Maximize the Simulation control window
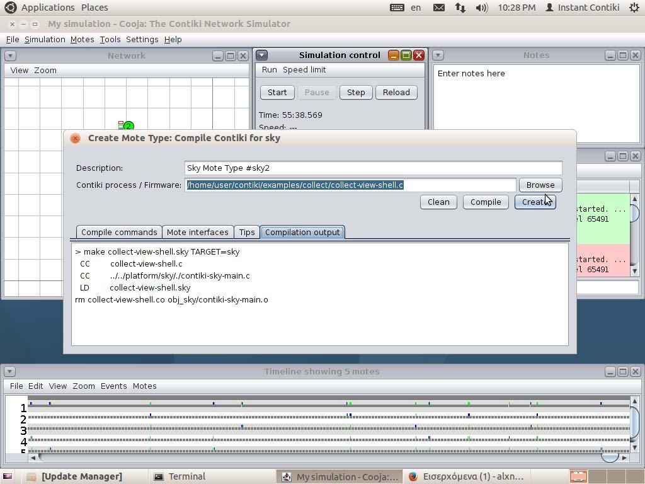Screen dimensions: 645x484 point(406,55)
